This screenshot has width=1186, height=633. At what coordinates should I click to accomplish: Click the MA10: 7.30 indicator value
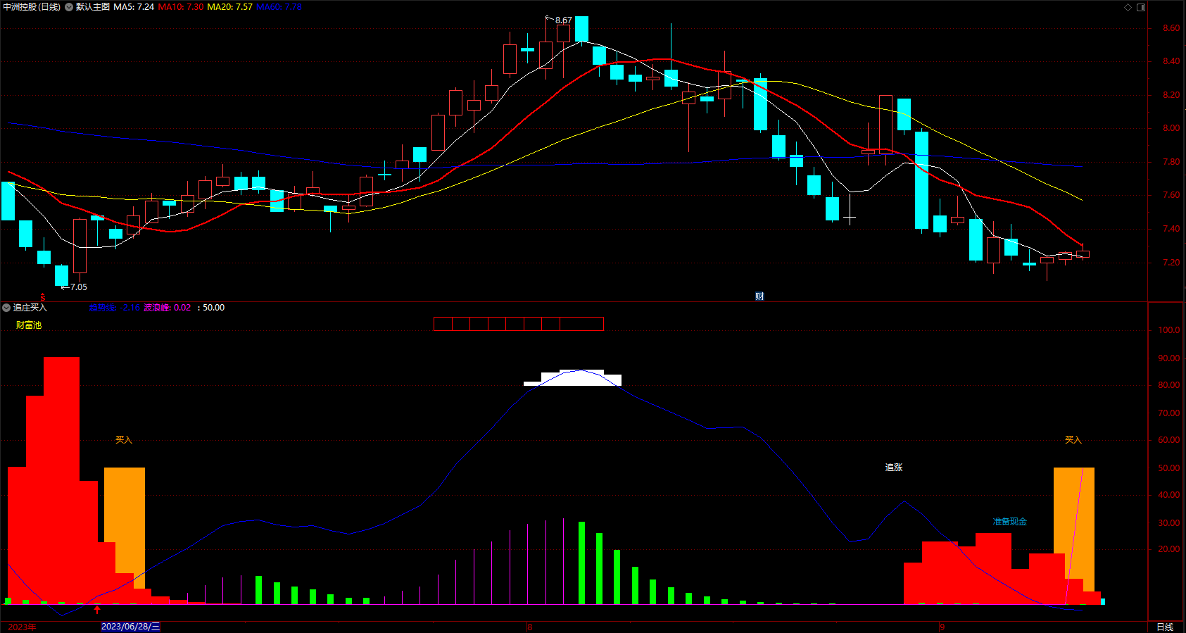(x=181, y=7)
